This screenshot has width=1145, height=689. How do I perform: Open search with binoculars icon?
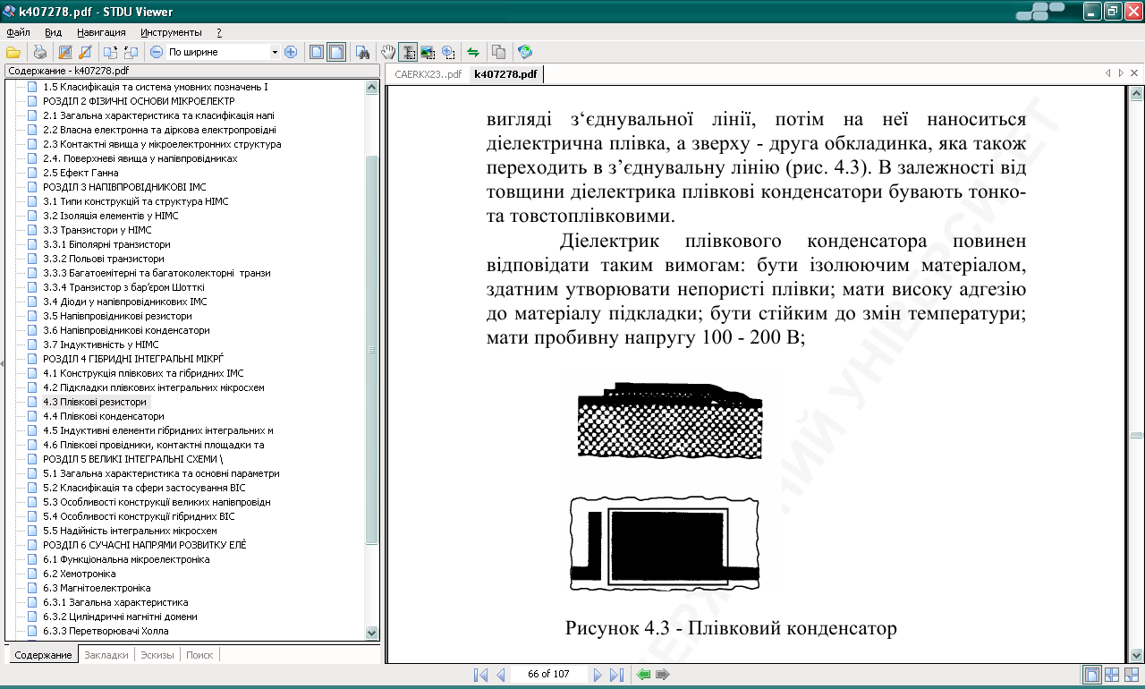(x=362, y=52)
